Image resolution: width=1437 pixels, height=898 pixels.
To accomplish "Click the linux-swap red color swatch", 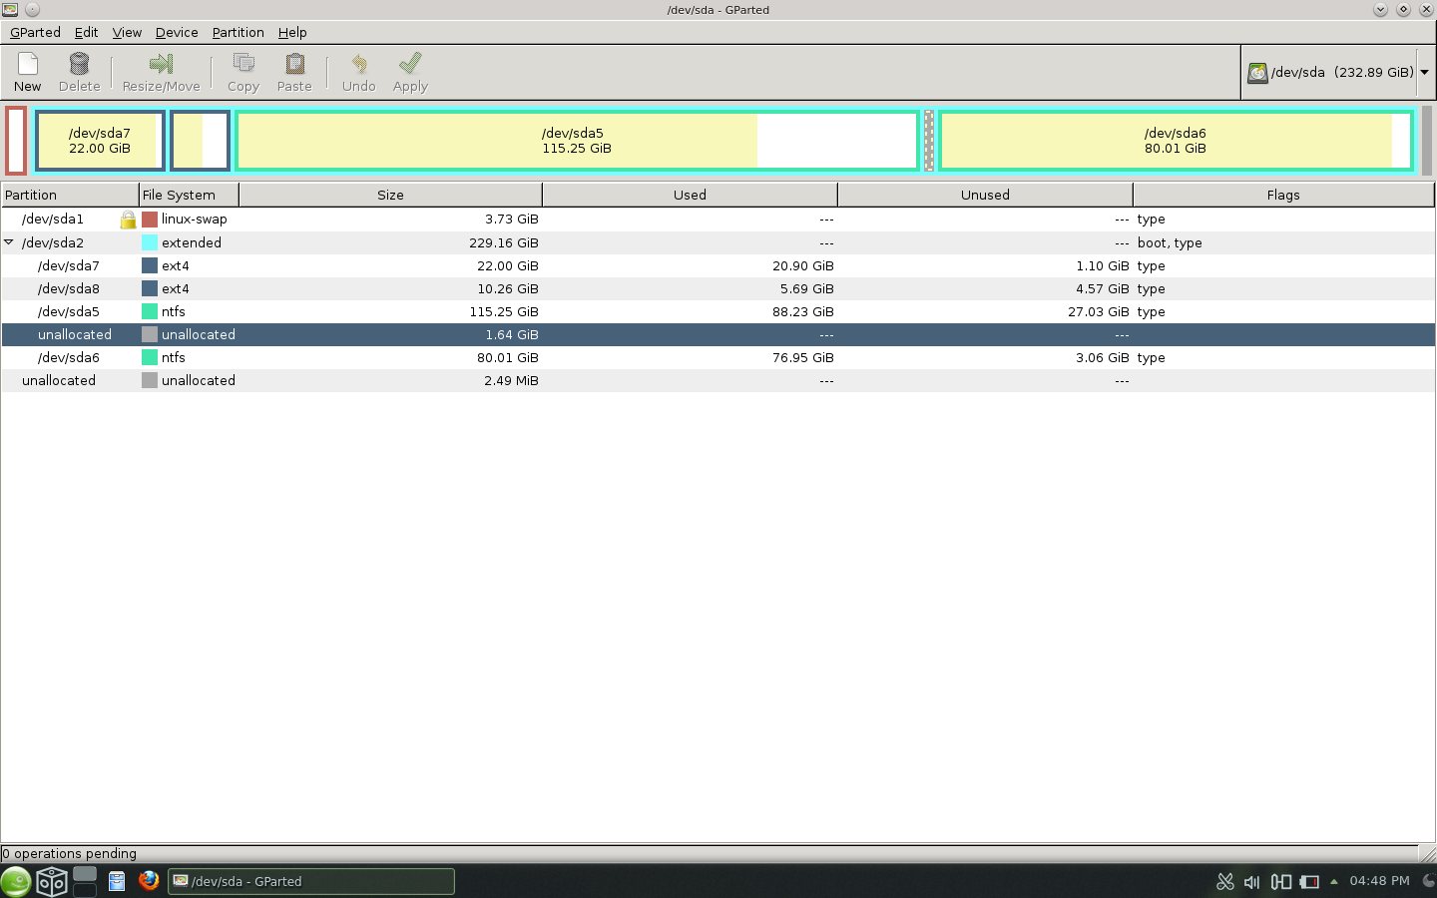I will 150,220.
